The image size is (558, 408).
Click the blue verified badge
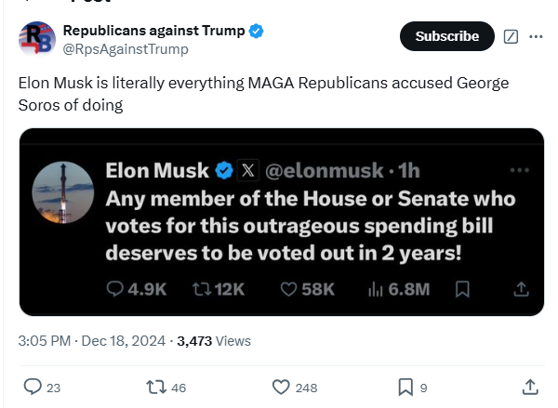pyautogui.click(x=257, y=31)
